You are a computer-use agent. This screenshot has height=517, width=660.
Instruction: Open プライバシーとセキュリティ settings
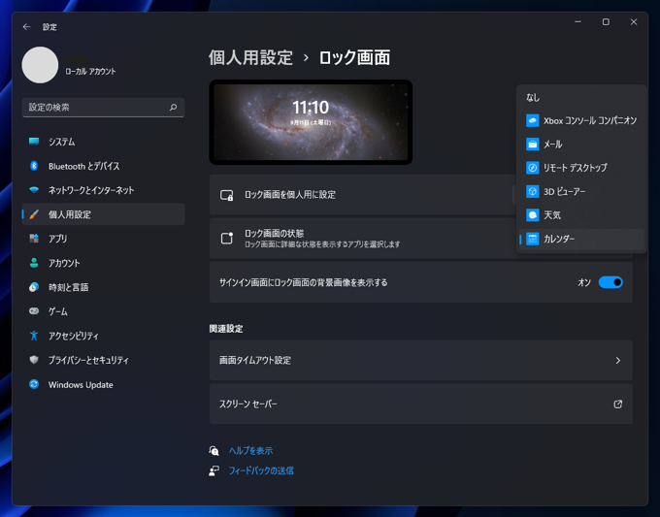103,360
